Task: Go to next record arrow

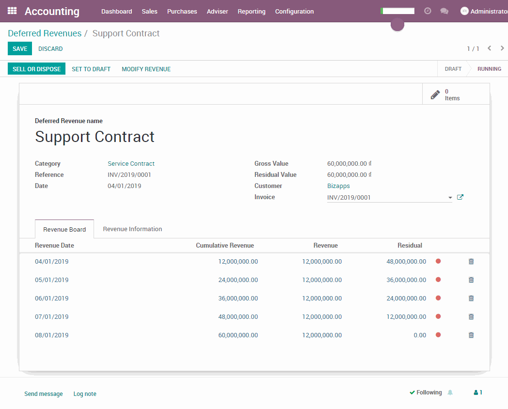Action: tap(502, 48)
